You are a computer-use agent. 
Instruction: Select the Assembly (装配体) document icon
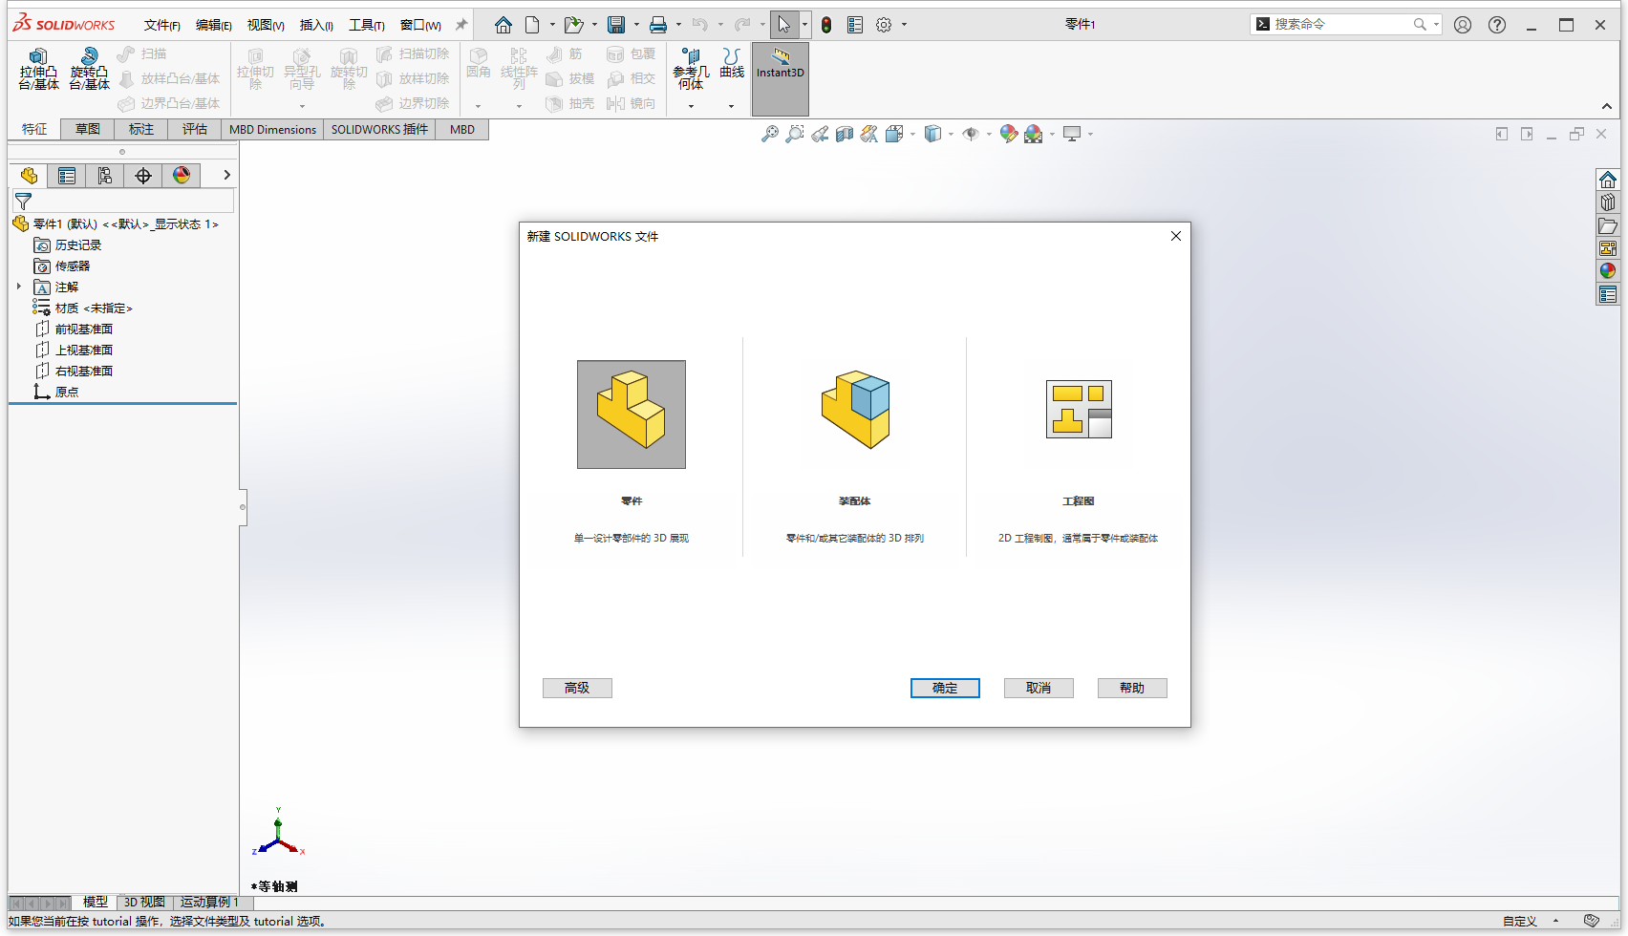[x=855, y=410]
